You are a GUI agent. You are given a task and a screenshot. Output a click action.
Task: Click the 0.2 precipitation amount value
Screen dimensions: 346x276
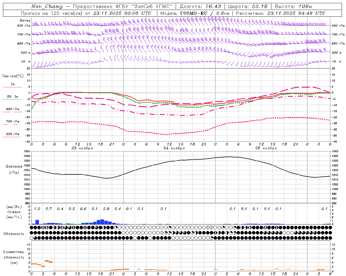(72, 209)
